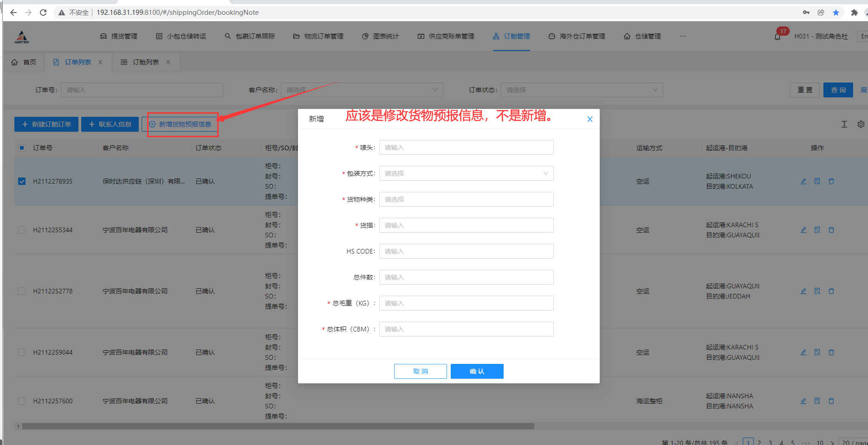Click the delete trash icon for order H2112255344
This screenshot has width=868, height=445.
pos(831,230)
